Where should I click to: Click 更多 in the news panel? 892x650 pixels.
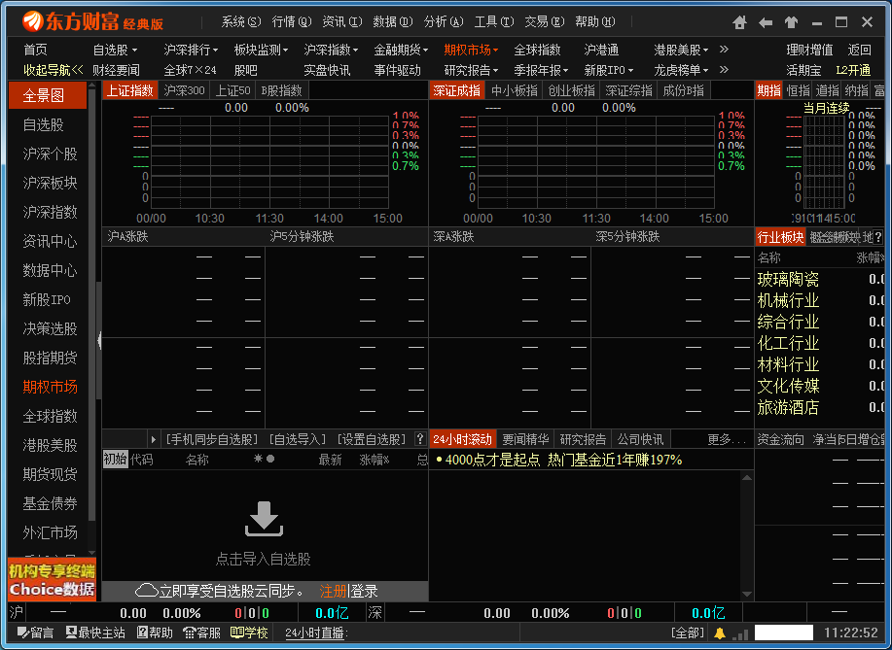(726, 439)
